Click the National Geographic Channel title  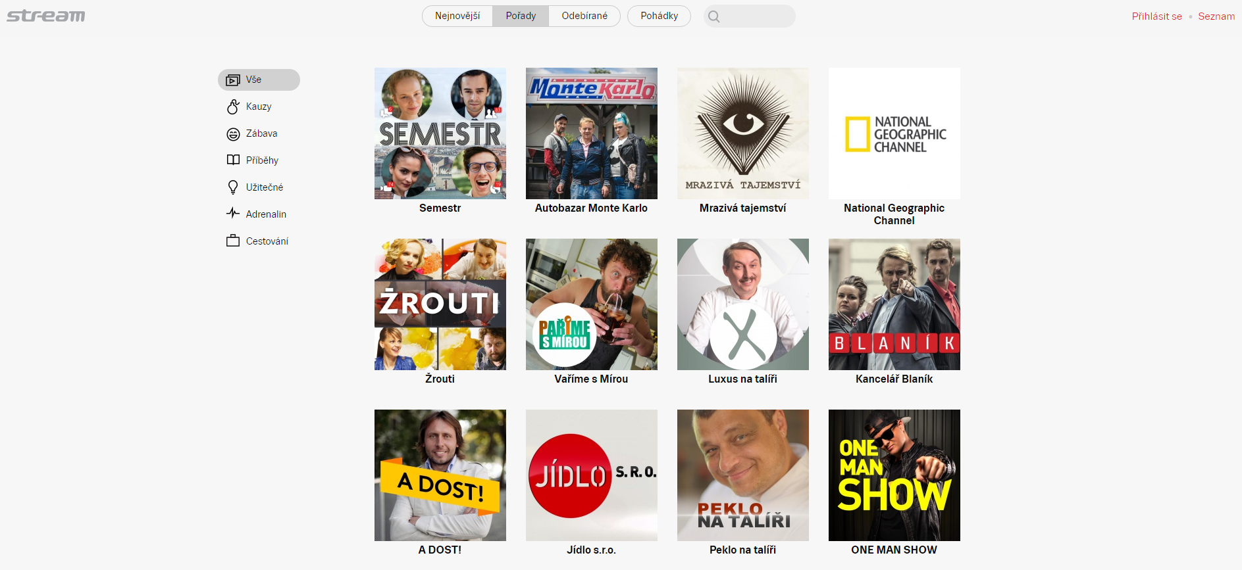coord(894,214)
